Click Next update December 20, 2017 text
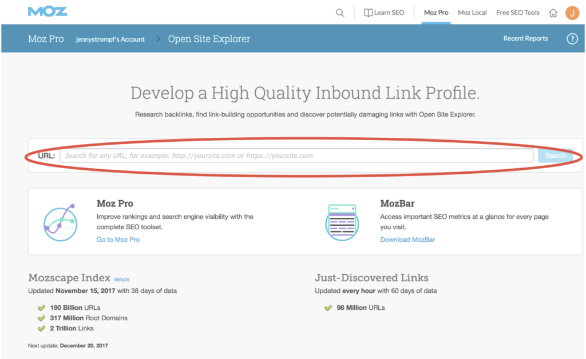Image resolution: width=586 pixels, height=359 pixels. click(68, 346)
